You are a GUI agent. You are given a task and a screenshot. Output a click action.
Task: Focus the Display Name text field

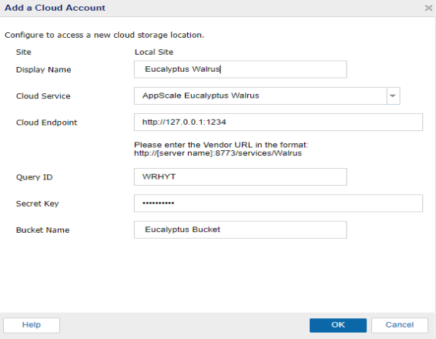coord(240,69)
